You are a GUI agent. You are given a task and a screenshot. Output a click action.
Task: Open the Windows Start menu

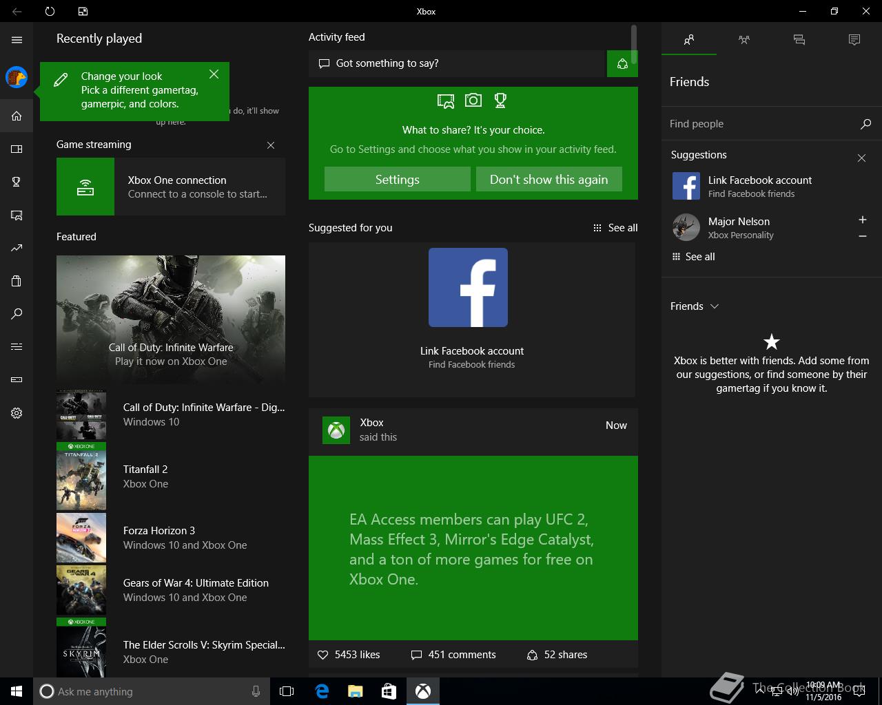(x=17, y=691)
